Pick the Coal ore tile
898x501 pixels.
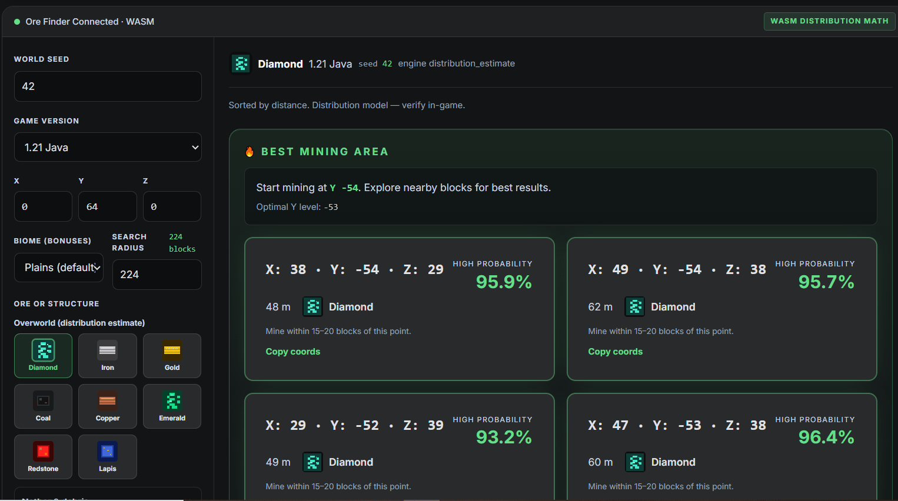(x=43, y=406)
